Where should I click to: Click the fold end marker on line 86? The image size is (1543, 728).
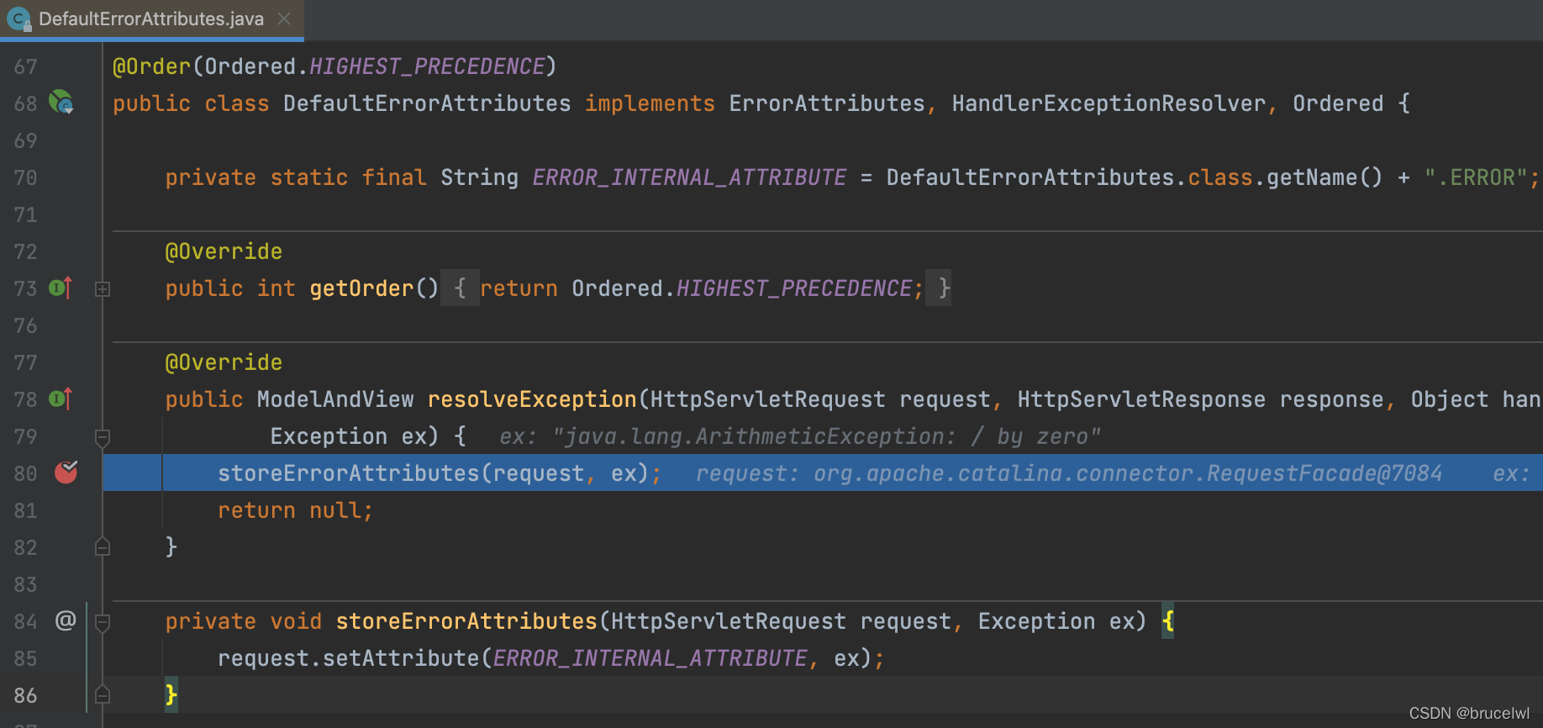tap(103, 695)
